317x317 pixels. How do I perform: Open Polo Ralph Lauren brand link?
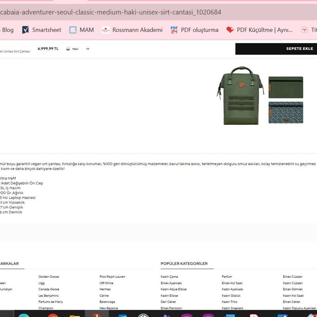pos(112,277)
